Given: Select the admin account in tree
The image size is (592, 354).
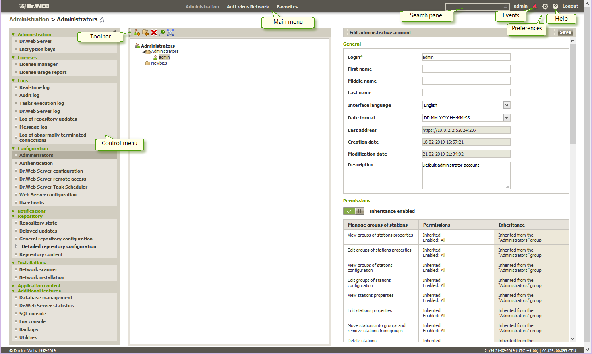Looking at the screenshot, I should 164,58.
